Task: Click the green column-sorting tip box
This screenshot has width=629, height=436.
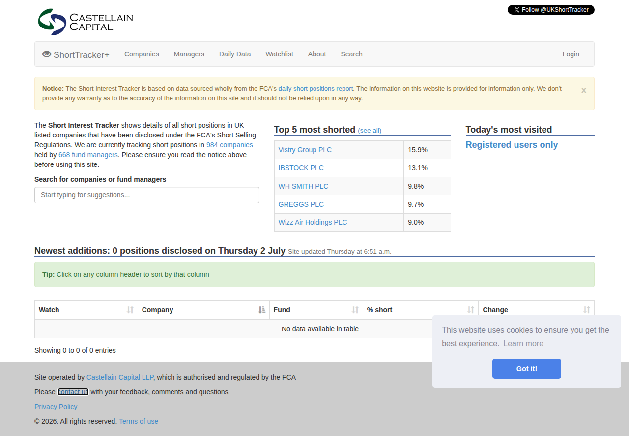Action: (x=314, y=274)
